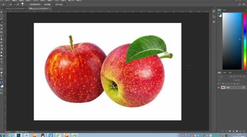Switch to the Channels tab

pyautogui.click(x=224, y=73)
